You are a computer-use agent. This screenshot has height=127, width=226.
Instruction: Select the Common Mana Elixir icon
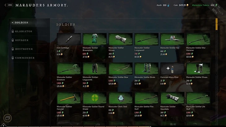tap(172, 69)
